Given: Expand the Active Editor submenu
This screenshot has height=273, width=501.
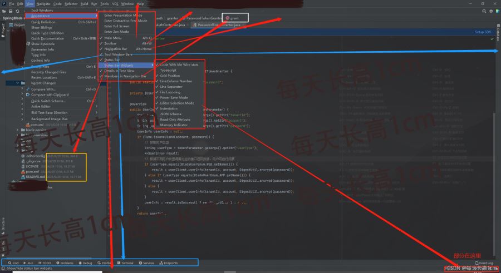Looking at the screenshot, I should click(41, 106).
